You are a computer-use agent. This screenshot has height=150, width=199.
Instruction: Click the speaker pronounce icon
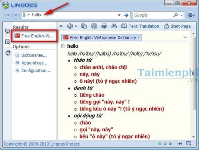70,26
